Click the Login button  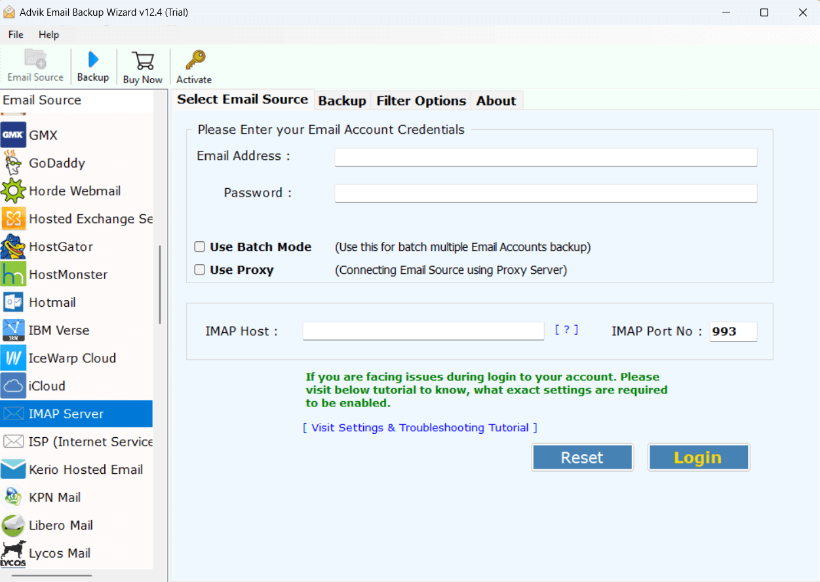pos(698,457)
